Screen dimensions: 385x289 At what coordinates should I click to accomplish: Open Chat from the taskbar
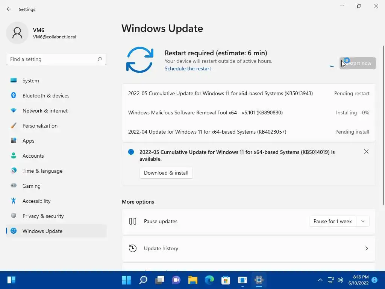tap(176, 280)
